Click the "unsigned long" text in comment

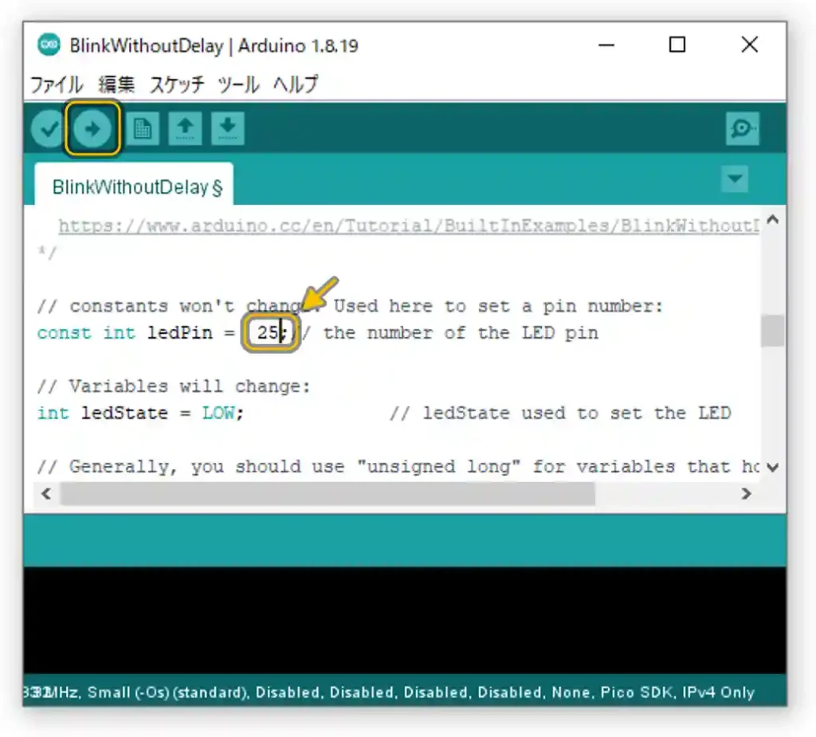438,466
